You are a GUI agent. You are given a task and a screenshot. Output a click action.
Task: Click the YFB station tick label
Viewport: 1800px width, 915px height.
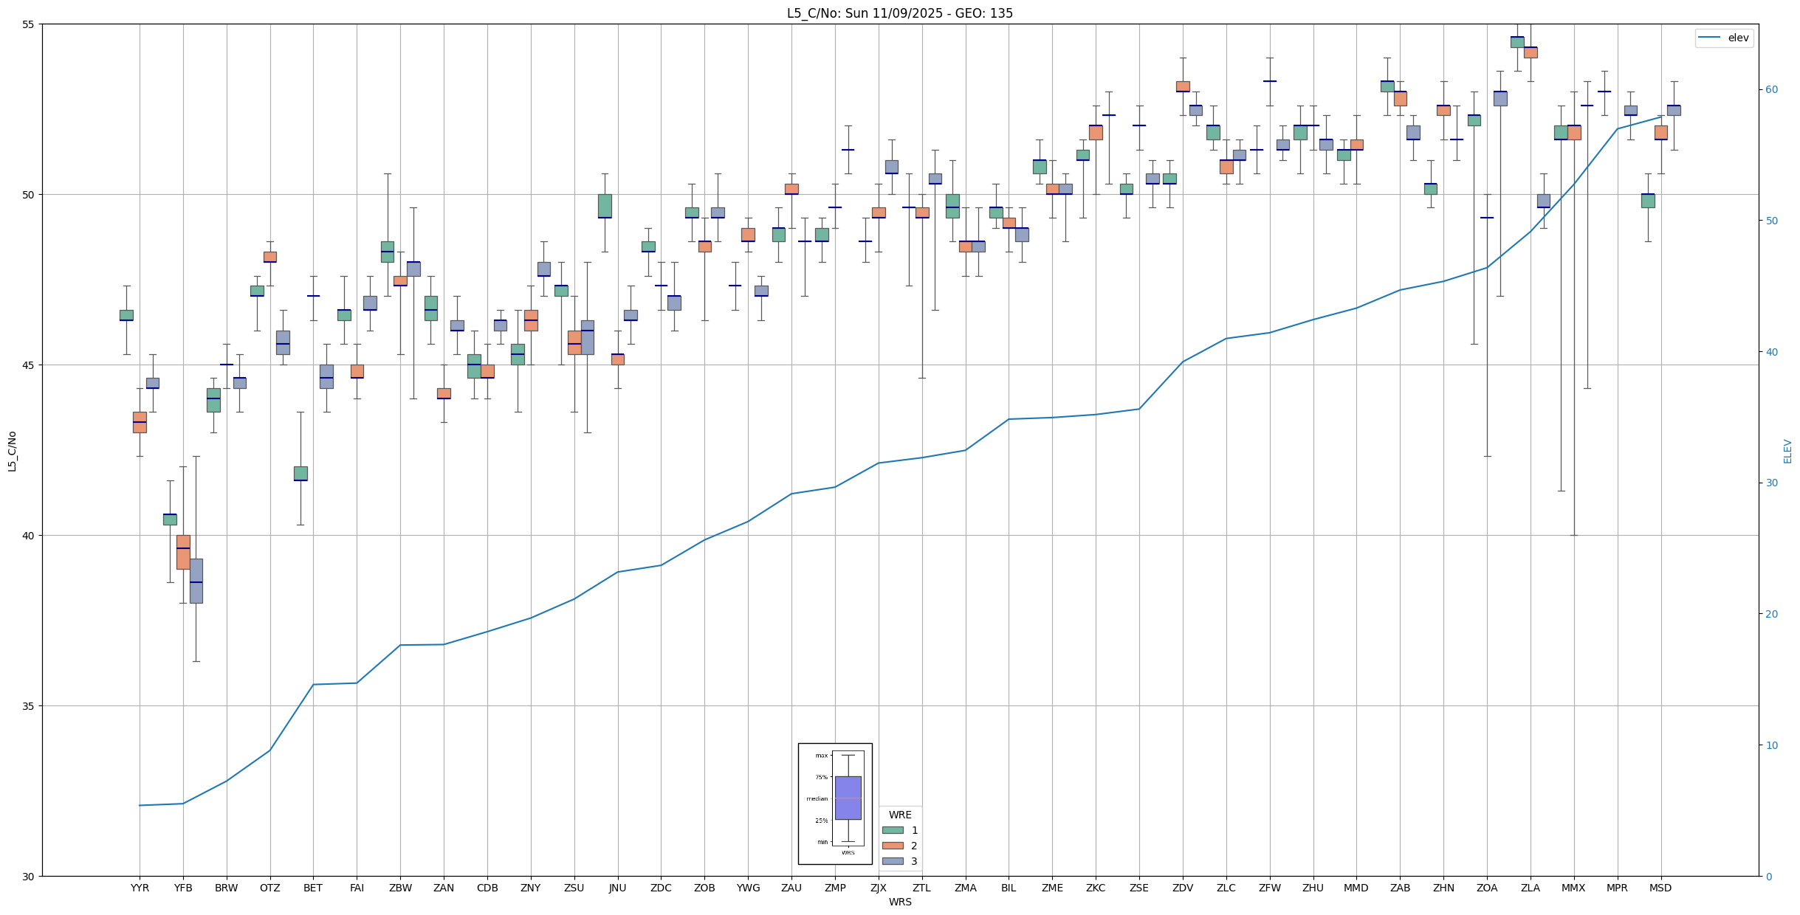coord(183,888)
